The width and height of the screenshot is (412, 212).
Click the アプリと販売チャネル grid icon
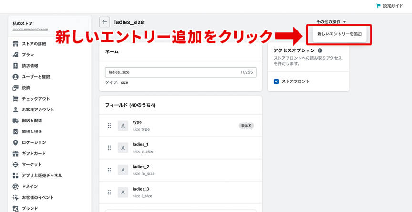(16, 175)
